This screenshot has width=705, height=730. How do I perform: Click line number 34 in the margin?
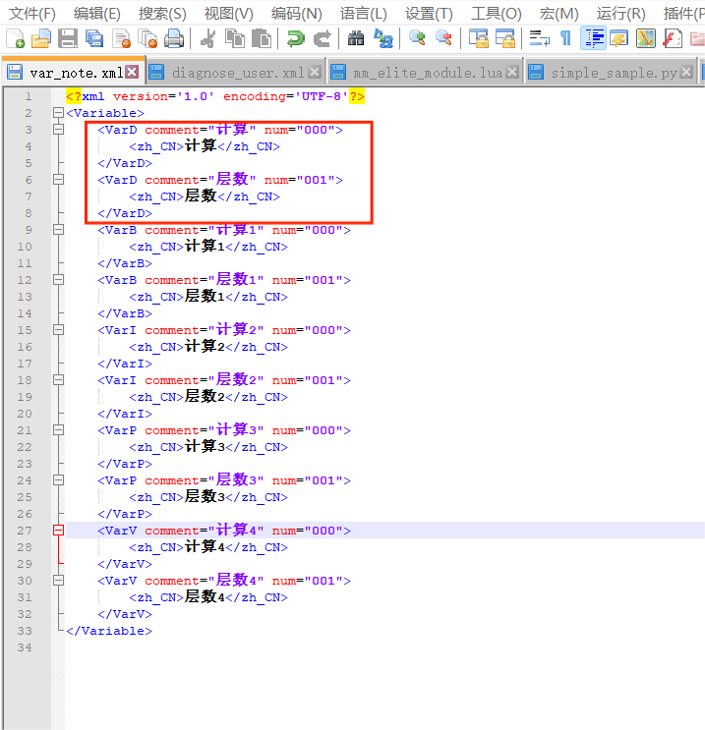pos(28,647)
